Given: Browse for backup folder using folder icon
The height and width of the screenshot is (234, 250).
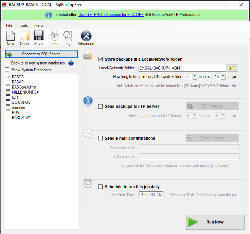Looking at the screenshot, I should click(x=233, y=68).
